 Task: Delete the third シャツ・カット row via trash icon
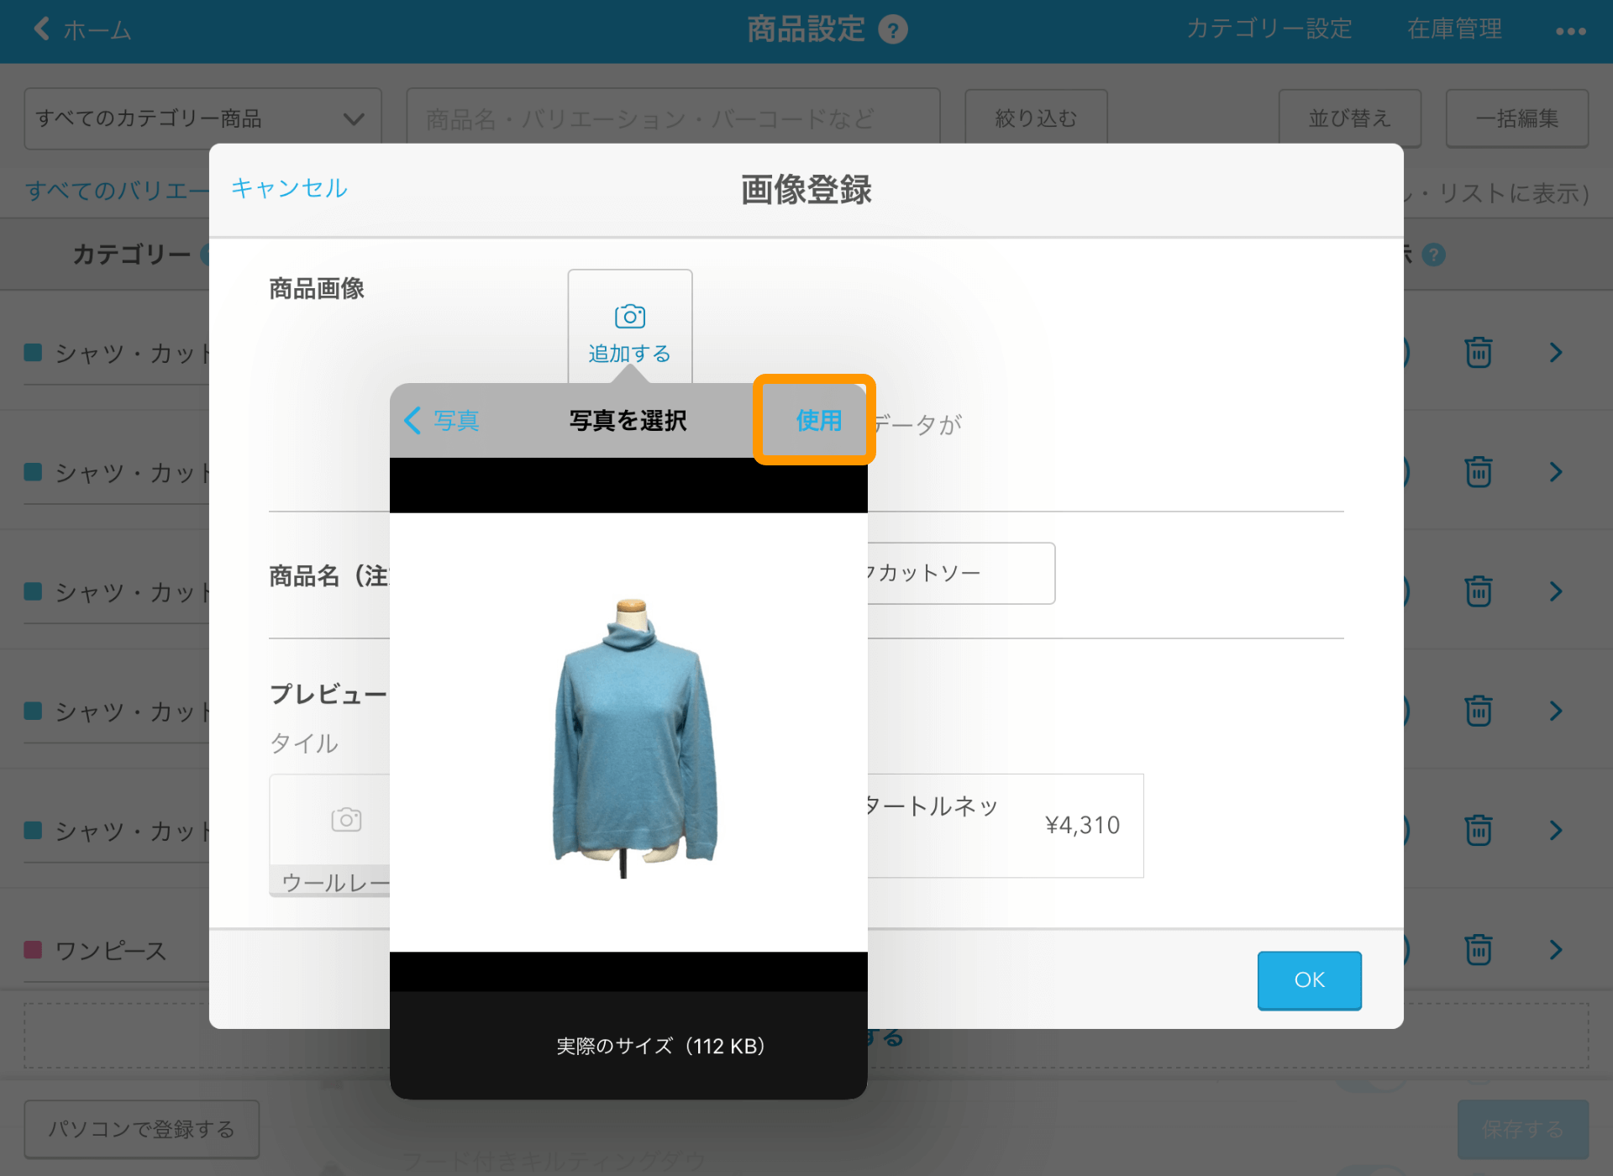1479,591
